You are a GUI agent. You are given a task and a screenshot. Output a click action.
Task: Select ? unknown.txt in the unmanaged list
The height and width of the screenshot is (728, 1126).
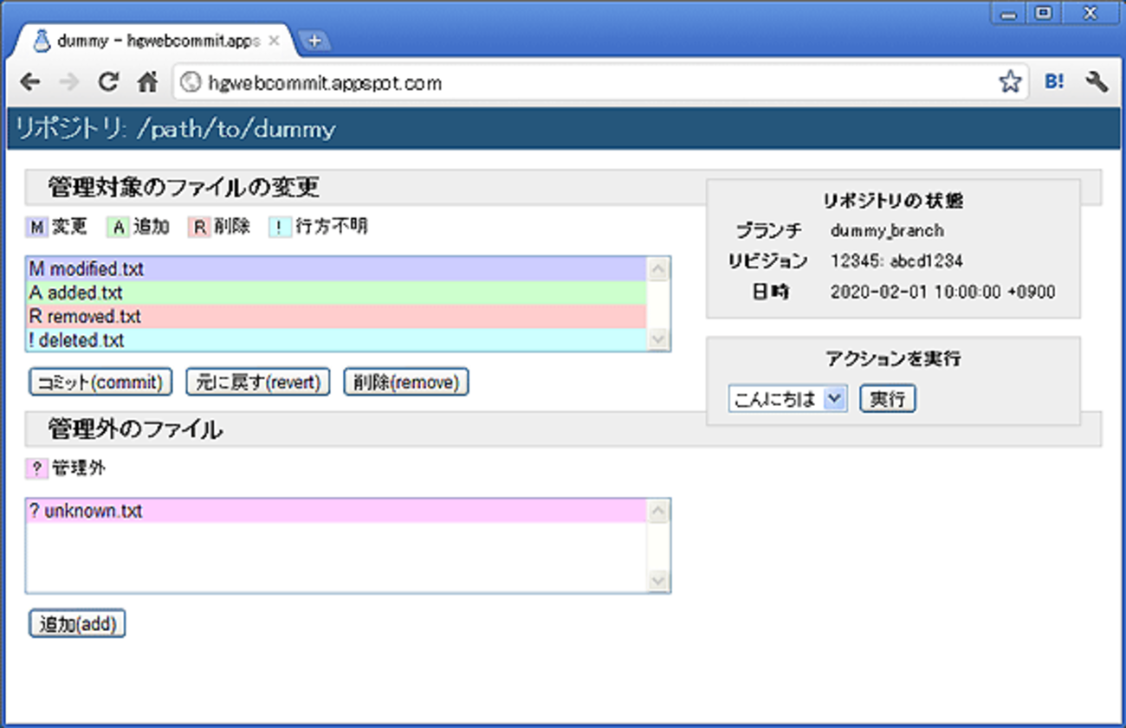pos(336,511)
